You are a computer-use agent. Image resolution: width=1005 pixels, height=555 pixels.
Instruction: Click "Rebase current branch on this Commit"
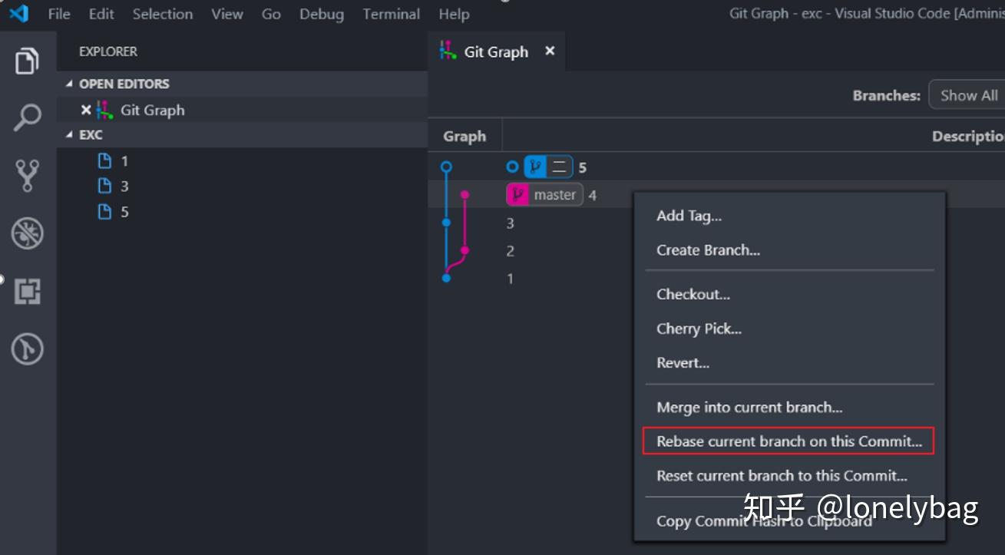point(788,441)
